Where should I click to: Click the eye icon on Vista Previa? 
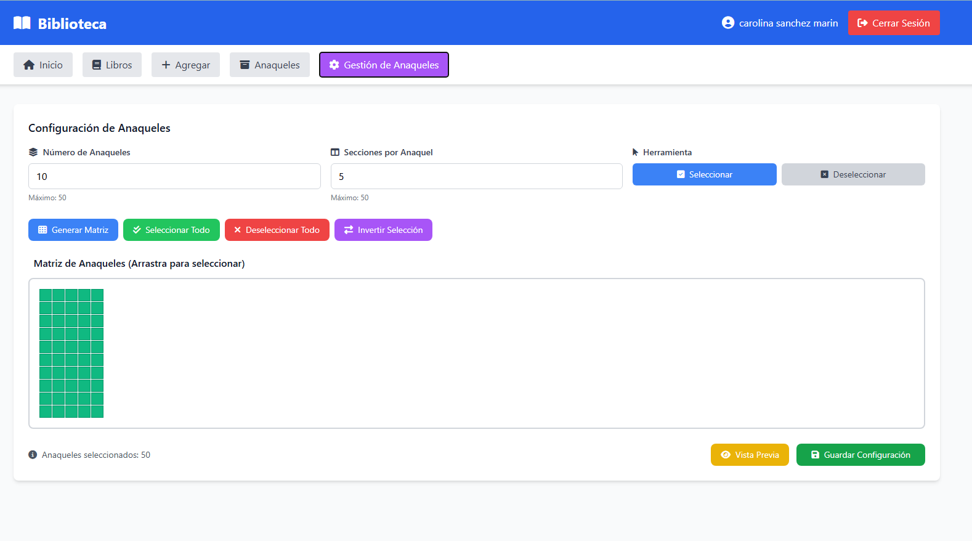726,455
